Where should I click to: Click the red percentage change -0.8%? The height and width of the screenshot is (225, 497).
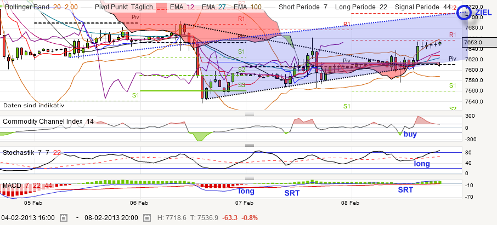(250, 218)
